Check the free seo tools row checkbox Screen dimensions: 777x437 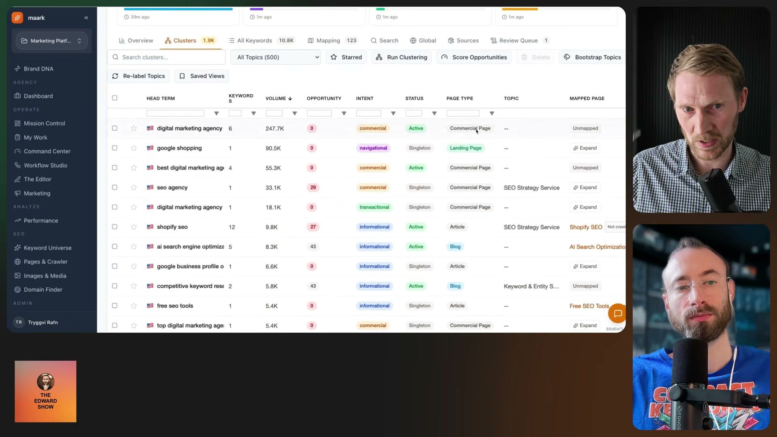(x=115, y=306)
